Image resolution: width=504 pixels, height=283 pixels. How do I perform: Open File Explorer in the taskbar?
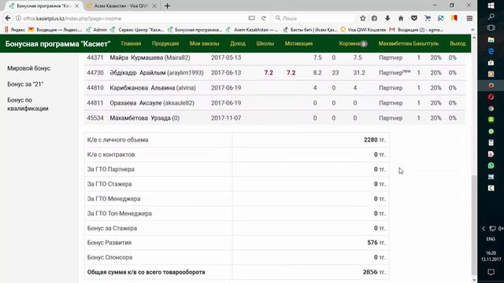tap(491, 40)
